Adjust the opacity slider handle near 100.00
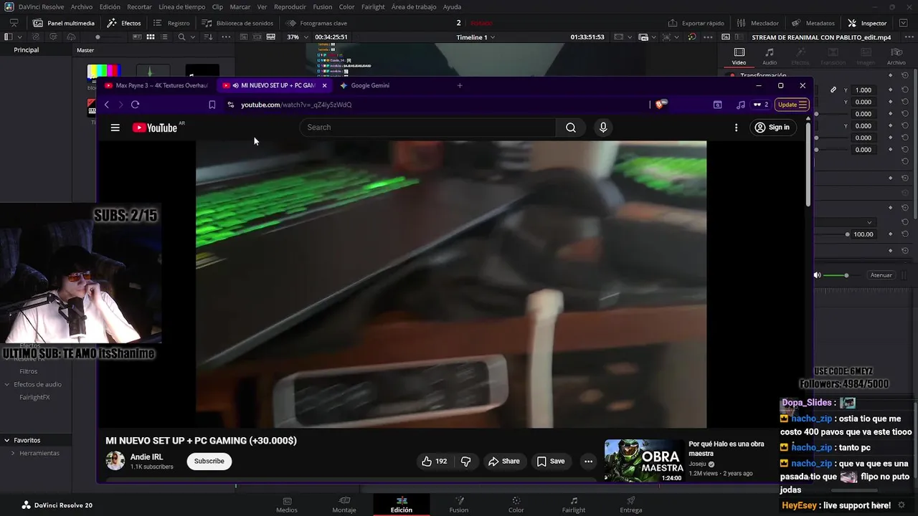The image size is (918, 516). (848, 234)
